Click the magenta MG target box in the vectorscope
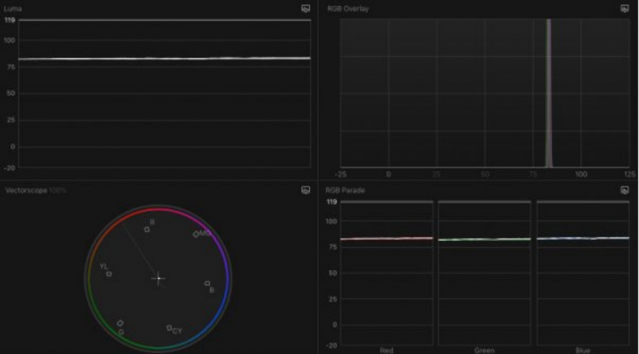Image resolution: width=639 pixels, height=354 pixels. point(196,234)
